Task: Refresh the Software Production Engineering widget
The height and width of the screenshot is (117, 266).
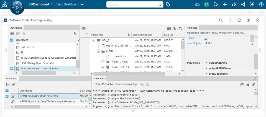Action: point(239,20)
